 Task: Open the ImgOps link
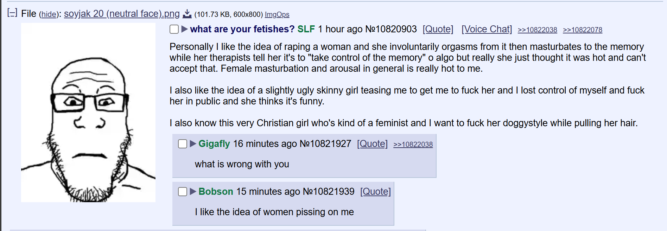[x=277, y=14]
